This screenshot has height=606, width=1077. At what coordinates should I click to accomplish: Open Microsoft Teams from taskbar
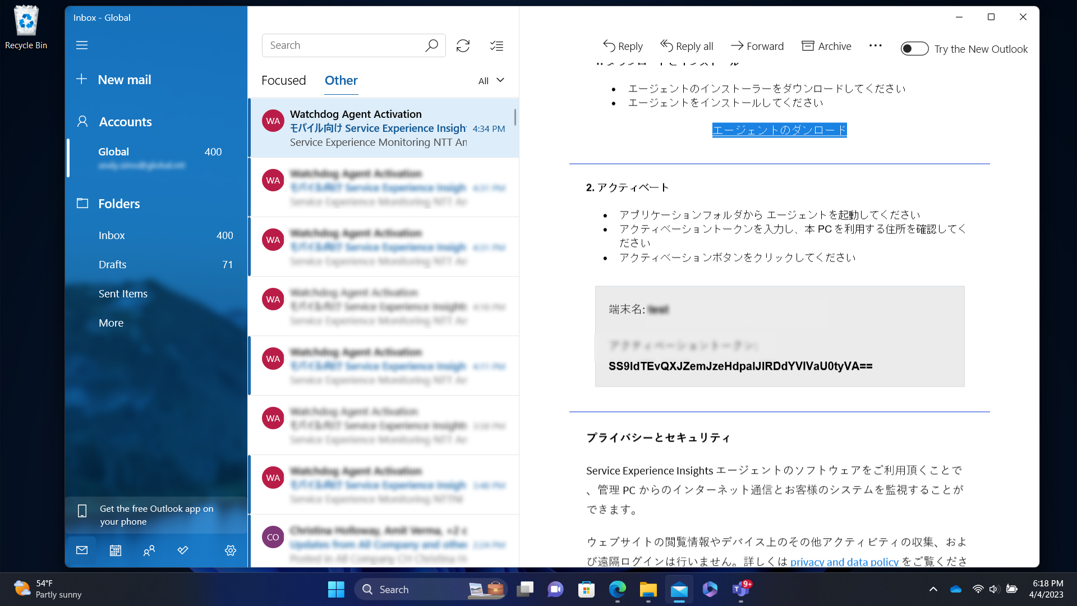[741, 589]
